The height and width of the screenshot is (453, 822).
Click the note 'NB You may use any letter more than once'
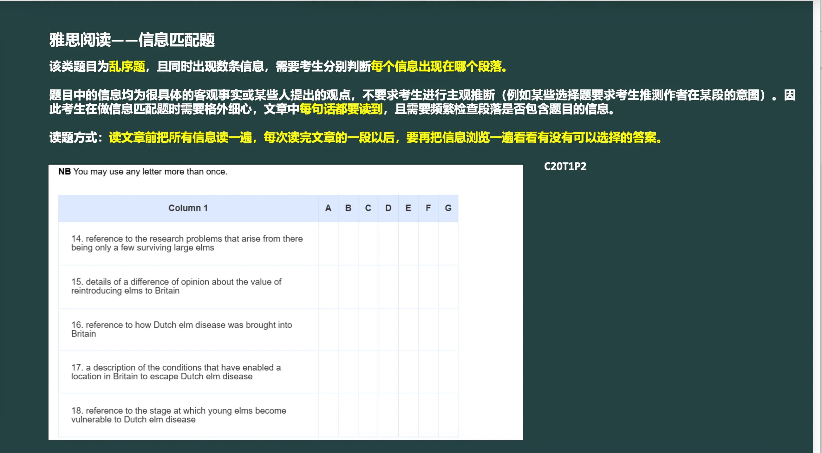coord(143,172)
